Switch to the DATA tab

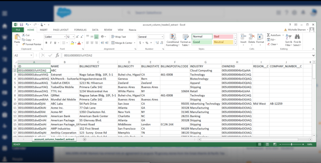tap(95, 30)
